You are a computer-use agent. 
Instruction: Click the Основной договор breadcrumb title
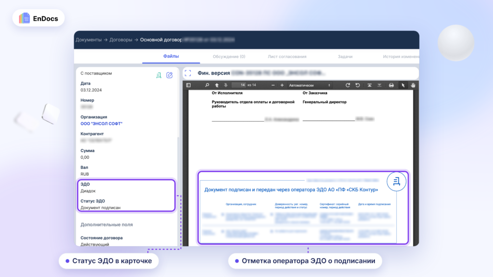click(161, 40)
